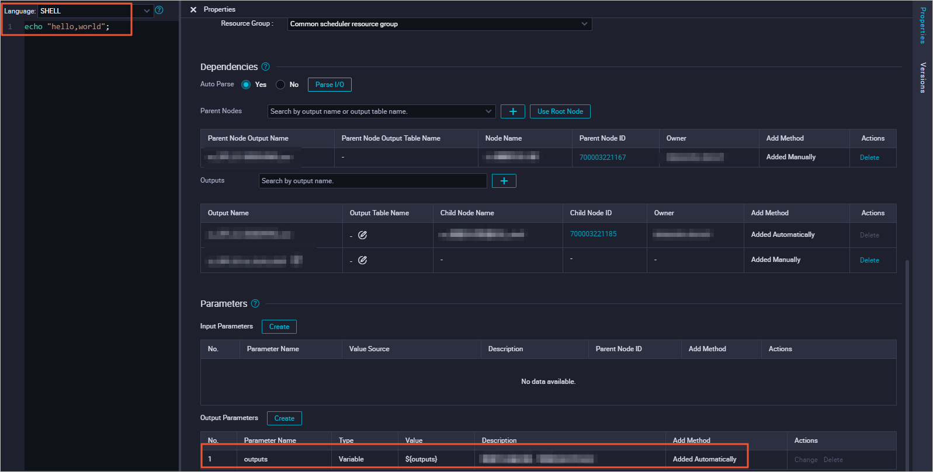Click the Parse I/O button
933x472 pixels.
pyautogui.click(x=330, y=85)
